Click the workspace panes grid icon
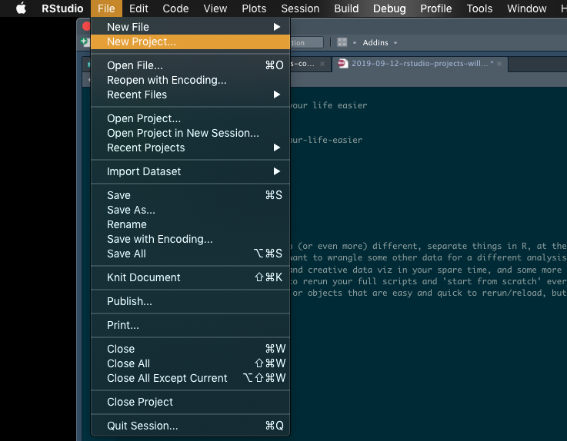The width and height of the screenshot is (567, 441). (x=342, y=42)
